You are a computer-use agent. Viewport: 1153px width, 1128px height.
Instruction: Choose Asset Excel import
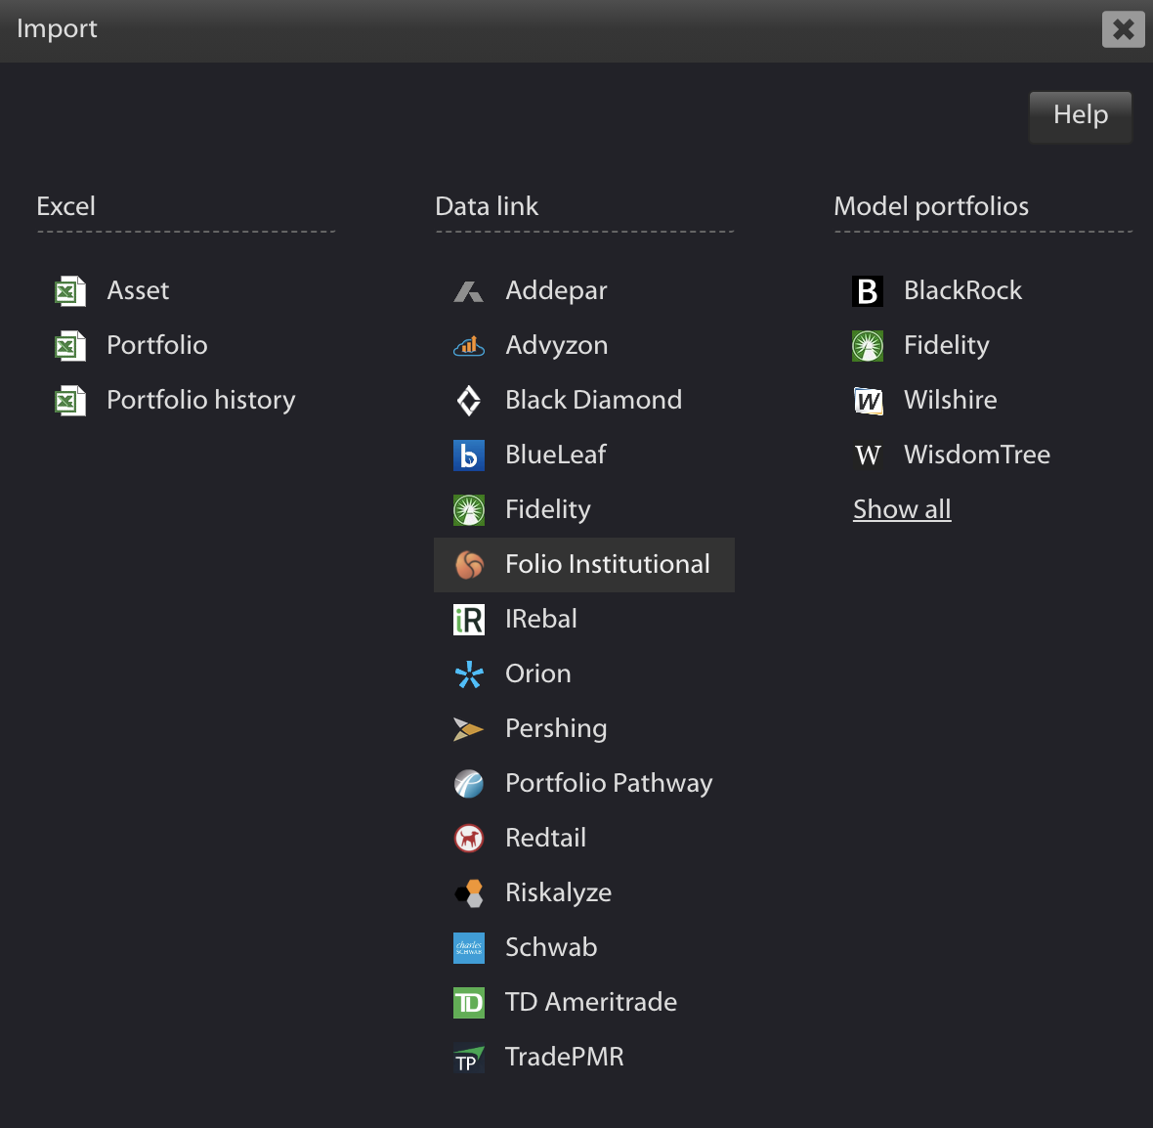point(138,290)
